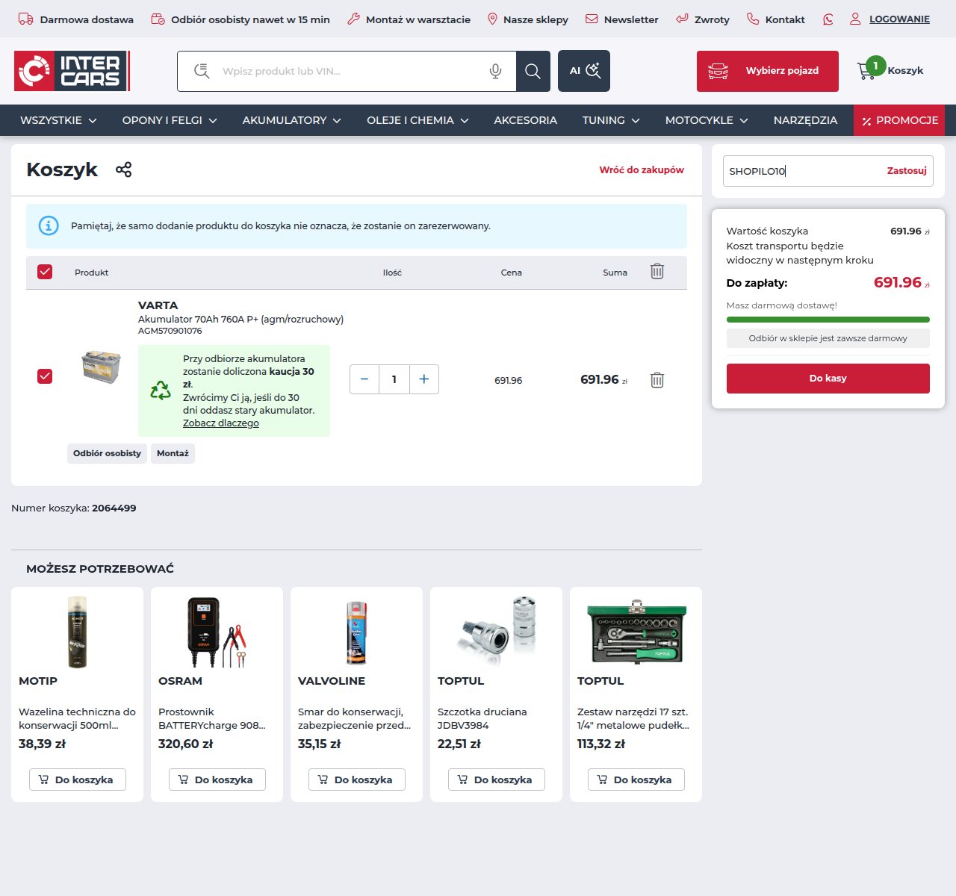Click Wróć do zakupów link
The width and height of the screenshot is (956, 896).
642,169
